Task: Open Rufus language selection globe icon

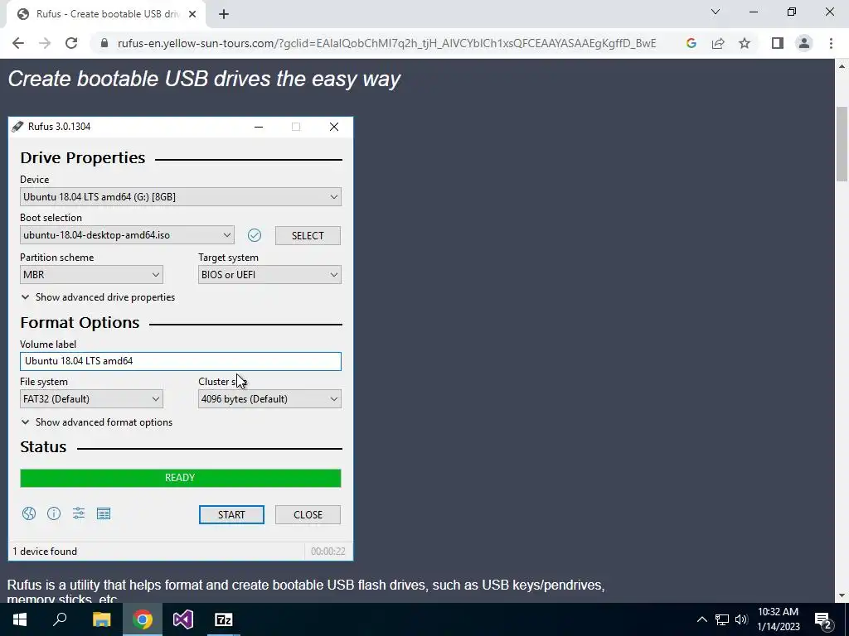Action: pyautogui.click(x=29, y=513)
